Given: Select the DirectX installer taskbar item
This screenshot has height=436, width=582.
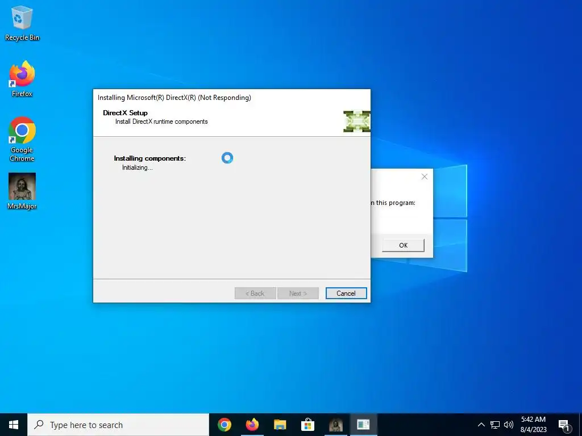Looking at the screenshot, I should 363,425.
